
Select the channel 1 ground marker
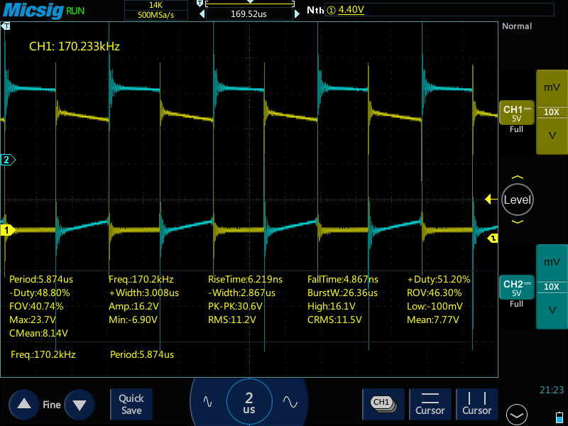pos(7,230)
